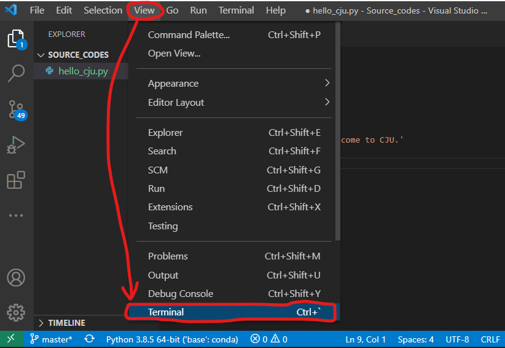505x348 pixels.
Task: Open the Go menu
Action: point(172,10)
